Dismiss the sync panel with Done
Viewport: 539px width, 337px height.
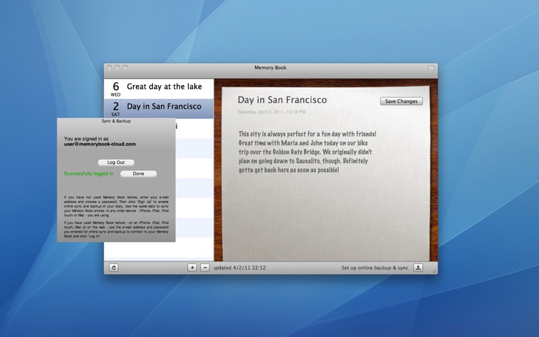pos(138,174)
